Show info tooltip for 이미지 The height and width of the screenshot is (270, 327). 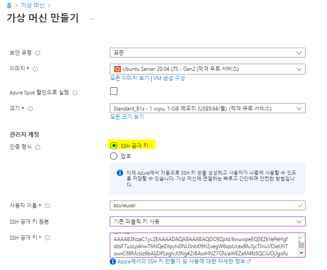(35, 69)
